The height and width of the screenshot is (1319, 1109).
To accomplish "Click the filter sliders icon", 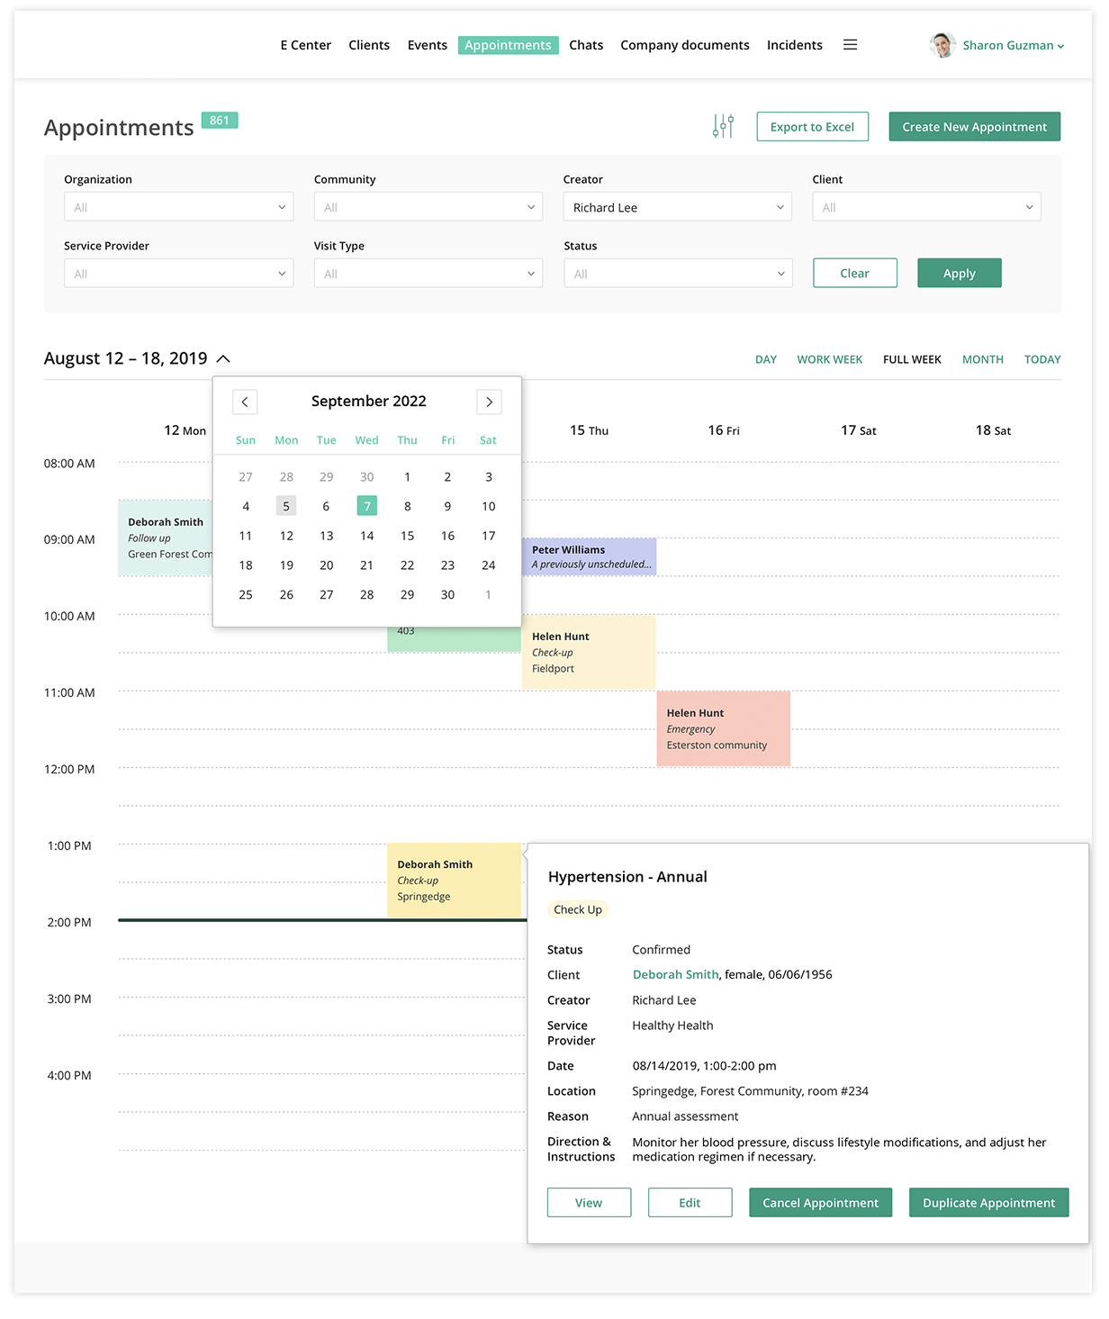I will coord(723,126).
